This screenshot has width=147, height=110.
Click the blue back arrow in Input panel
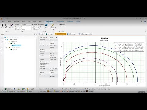[x=5, y=37]
